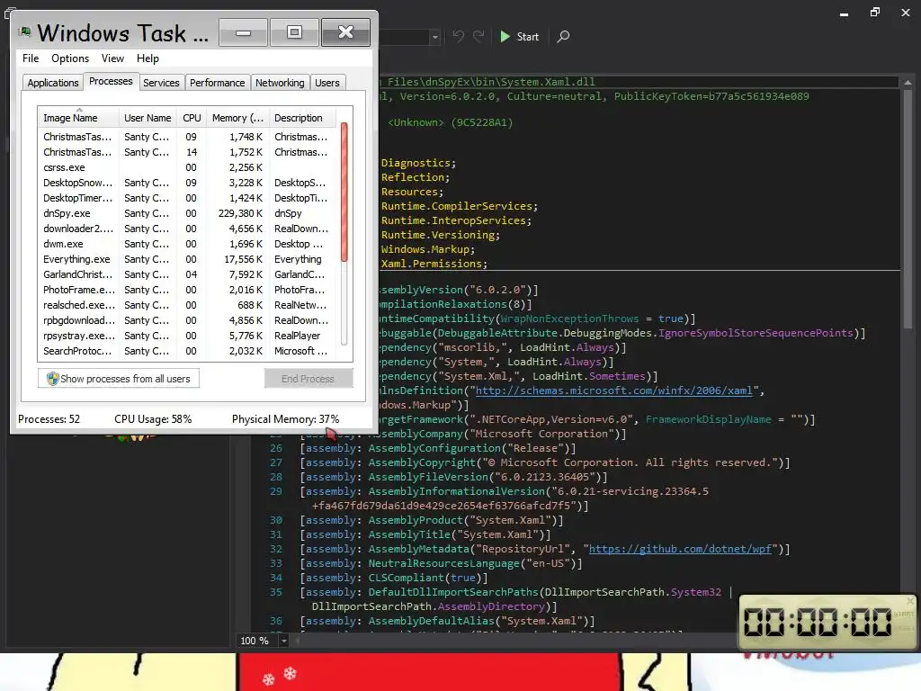Select the PhotoFrame.e... process row

point(188,290)
